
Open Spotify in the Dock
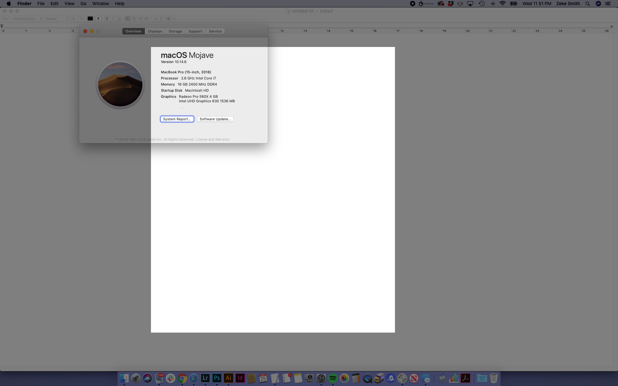pyautogui.click(x=332, y=378)
